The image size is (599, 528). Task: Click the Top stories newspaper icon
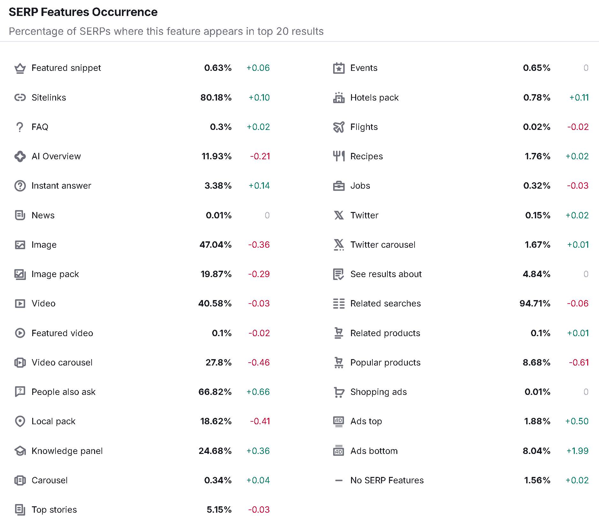point(20,510)
